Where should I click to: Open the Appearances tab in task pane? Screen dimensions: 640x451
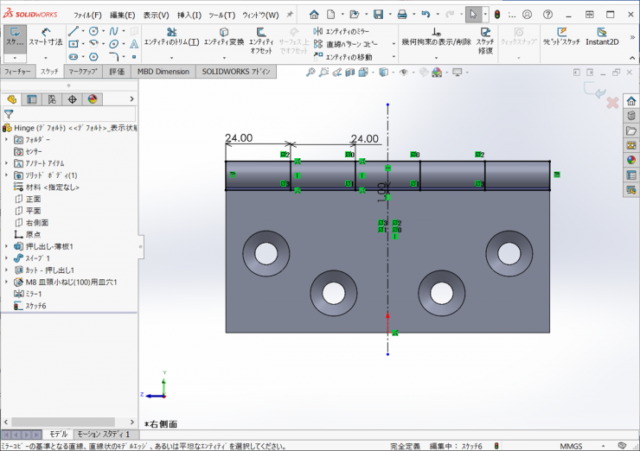(631, 160)
